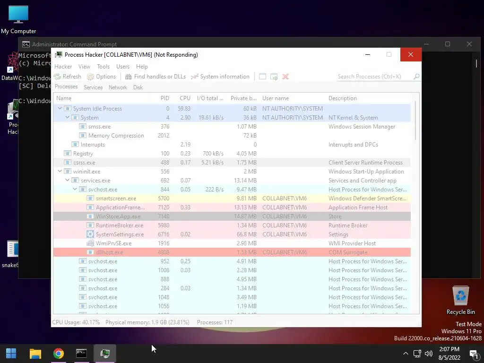Sort by the CPU column header
This screenshot has height=363, width=484.
182,98
